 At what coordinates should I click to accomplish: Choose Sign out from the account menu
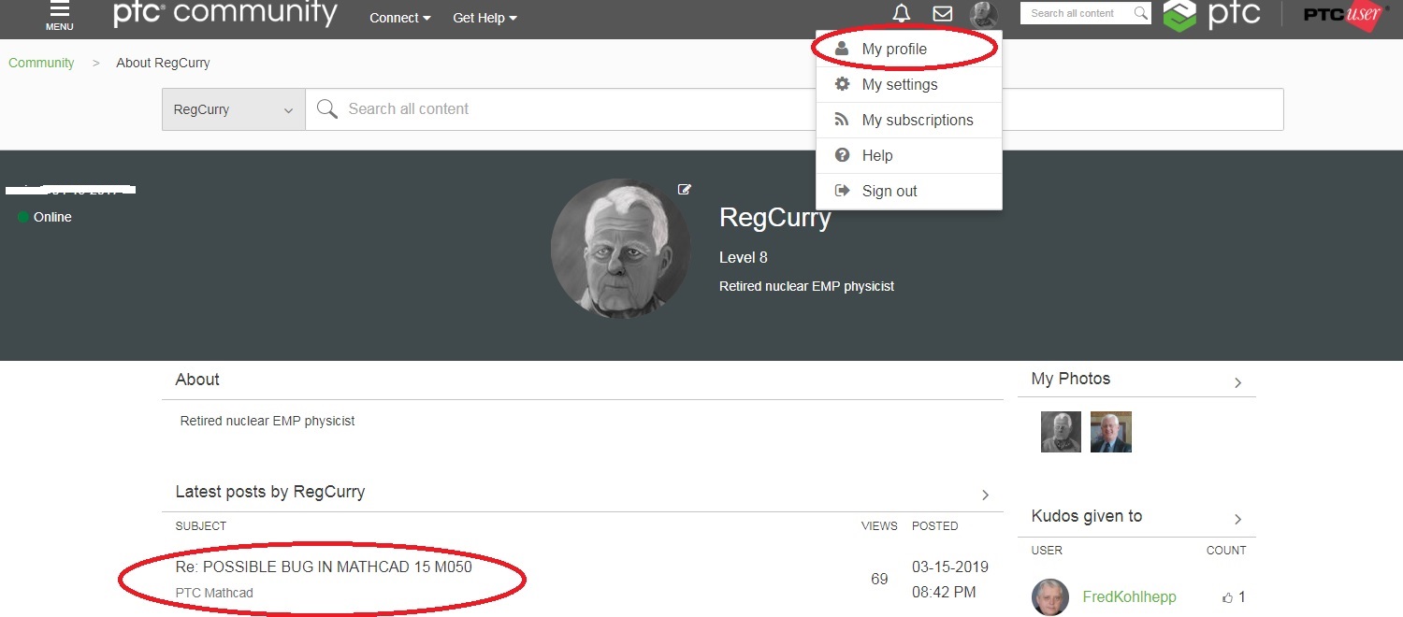889,191
